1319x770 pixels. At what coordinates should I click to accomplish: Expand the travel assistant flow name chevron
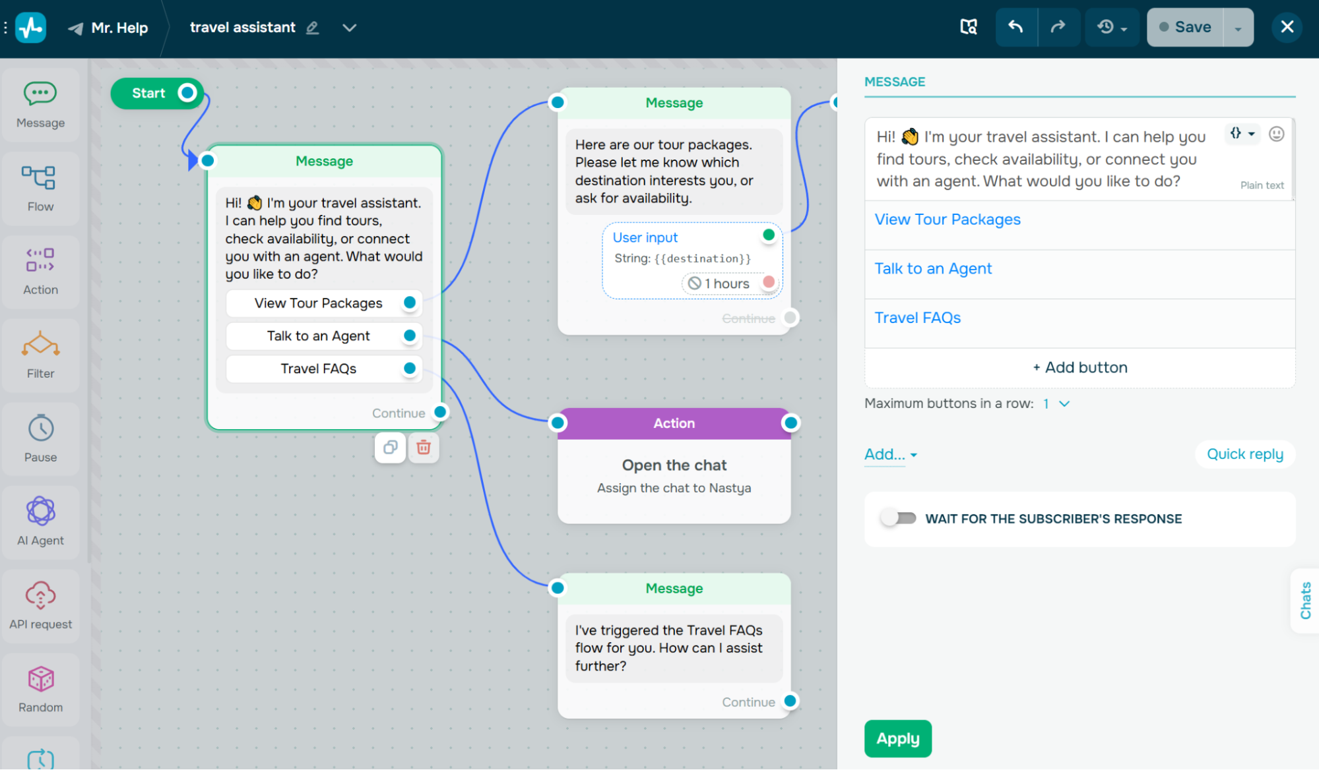click(350, 28)
